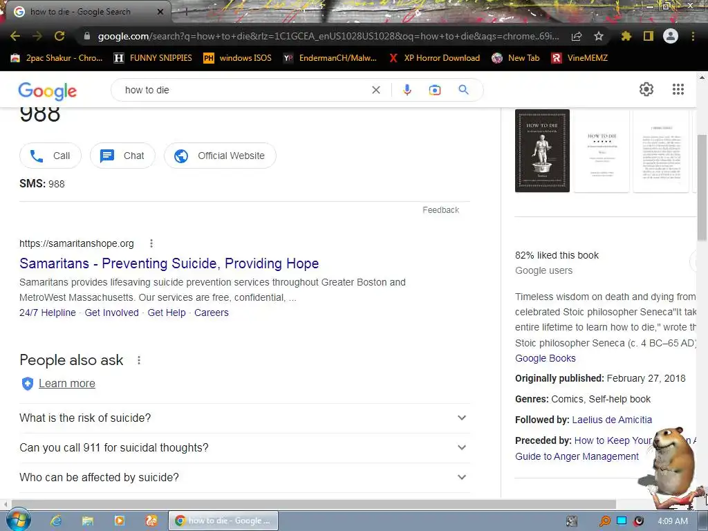Open the Chrome extensions puzzle icon

[626, 36]
